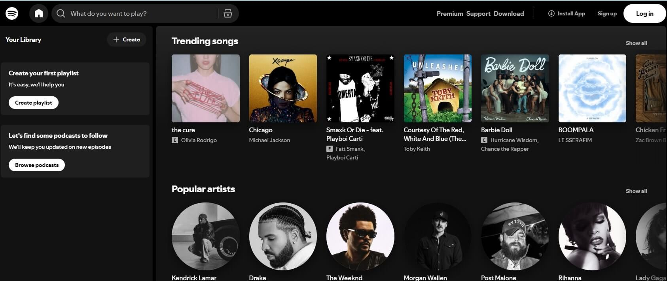Click explicit badge beside Fatt Smaxk

coord(329,149)
